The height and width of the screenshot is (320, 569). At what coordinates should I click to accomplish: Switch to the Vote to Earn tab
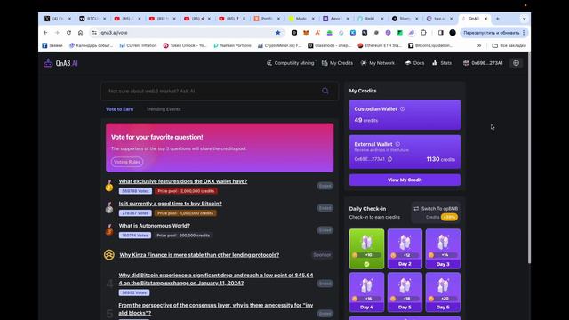tap(119, 109)
